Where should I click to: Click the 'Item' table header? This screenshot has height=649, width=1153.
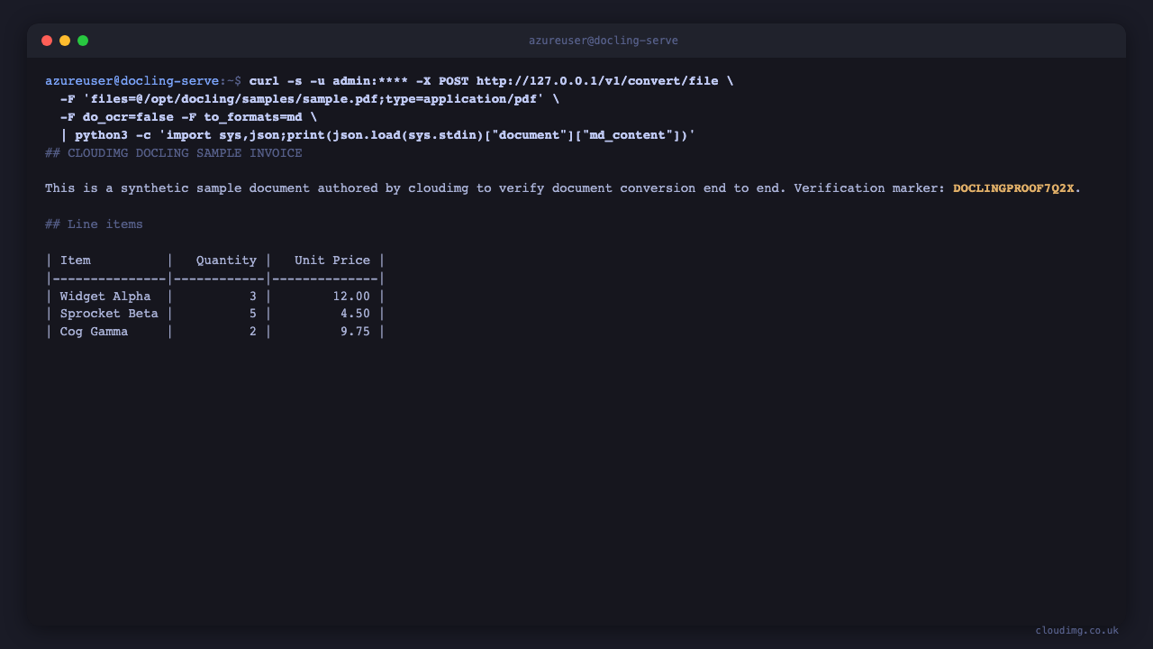click(76, 261)
